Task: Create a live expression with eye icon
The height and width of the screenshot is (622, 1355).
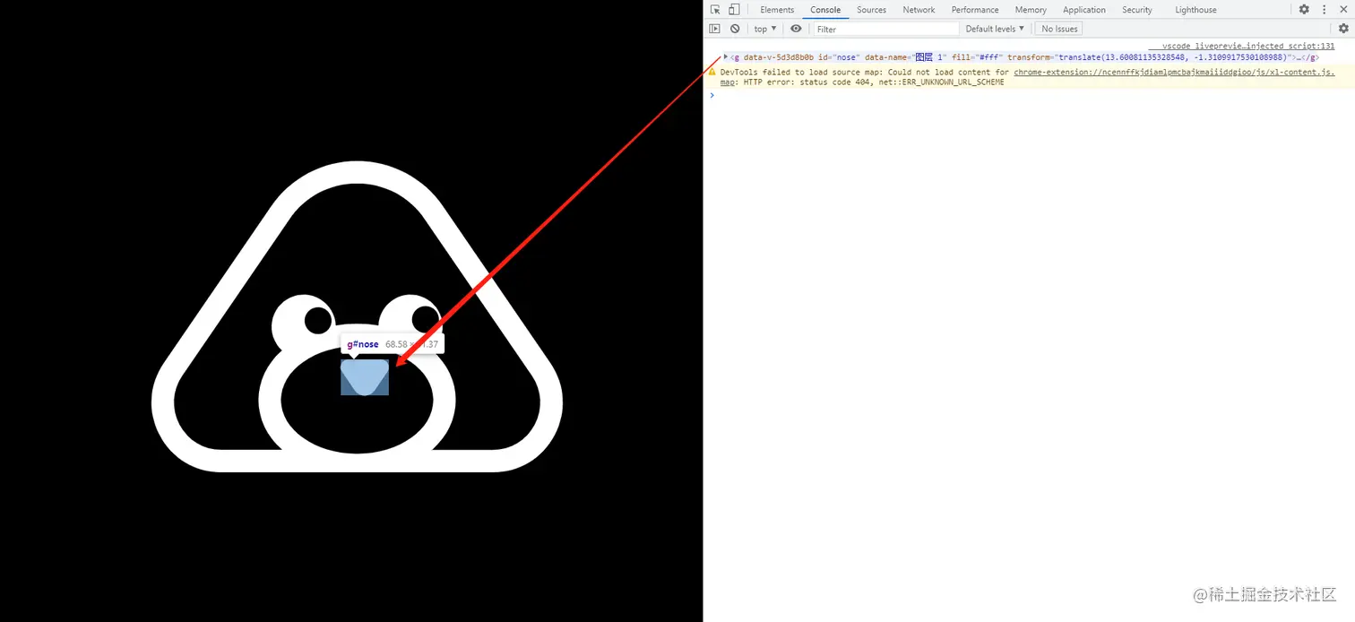Action: [796, 29]
